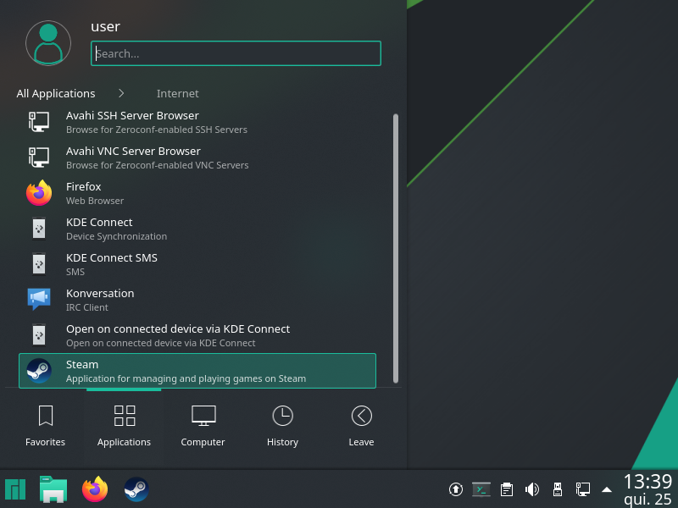Select 'Browse for Zeroconf-enabled VNC Servers' text
This screenshot has width=678, height=508.
tap(158, 165)
